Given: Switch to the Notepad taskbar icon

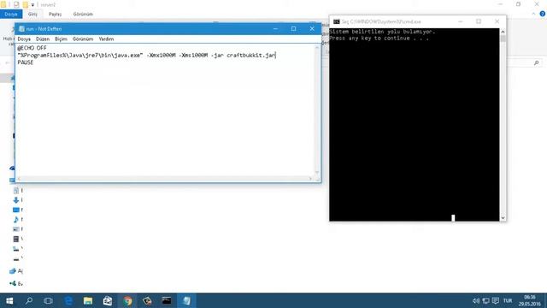Looking at the screenshot, I should [186, 300].
